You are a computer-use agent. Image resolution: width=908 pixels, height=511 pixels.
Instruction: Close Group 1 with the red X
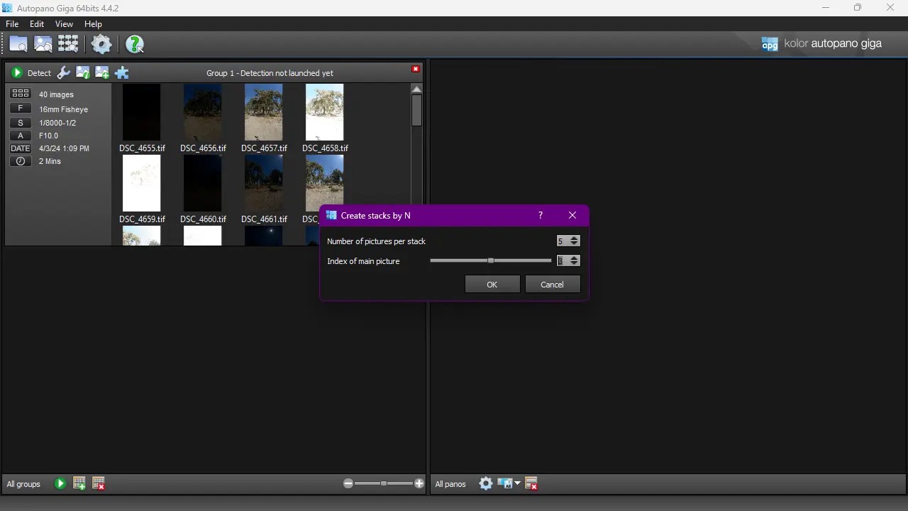416,69
